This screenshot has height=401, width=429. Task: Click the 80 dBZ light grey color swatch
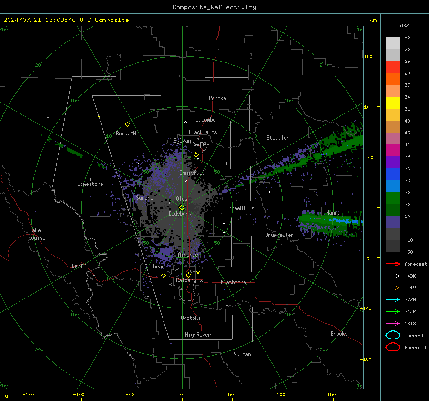click(393, 43)
